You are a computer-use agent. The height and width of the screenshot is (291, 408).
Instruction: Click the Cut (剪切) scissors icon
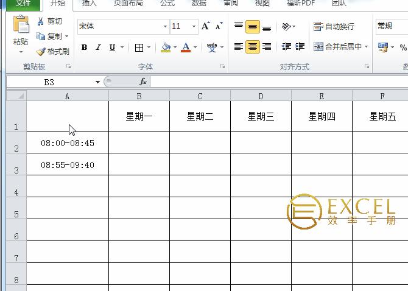(x=41, y=21)
